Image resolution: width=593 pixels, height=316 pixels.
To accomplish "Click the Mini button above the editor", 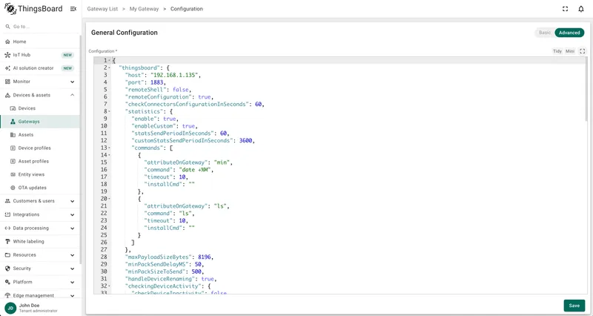I will [570, 51].
